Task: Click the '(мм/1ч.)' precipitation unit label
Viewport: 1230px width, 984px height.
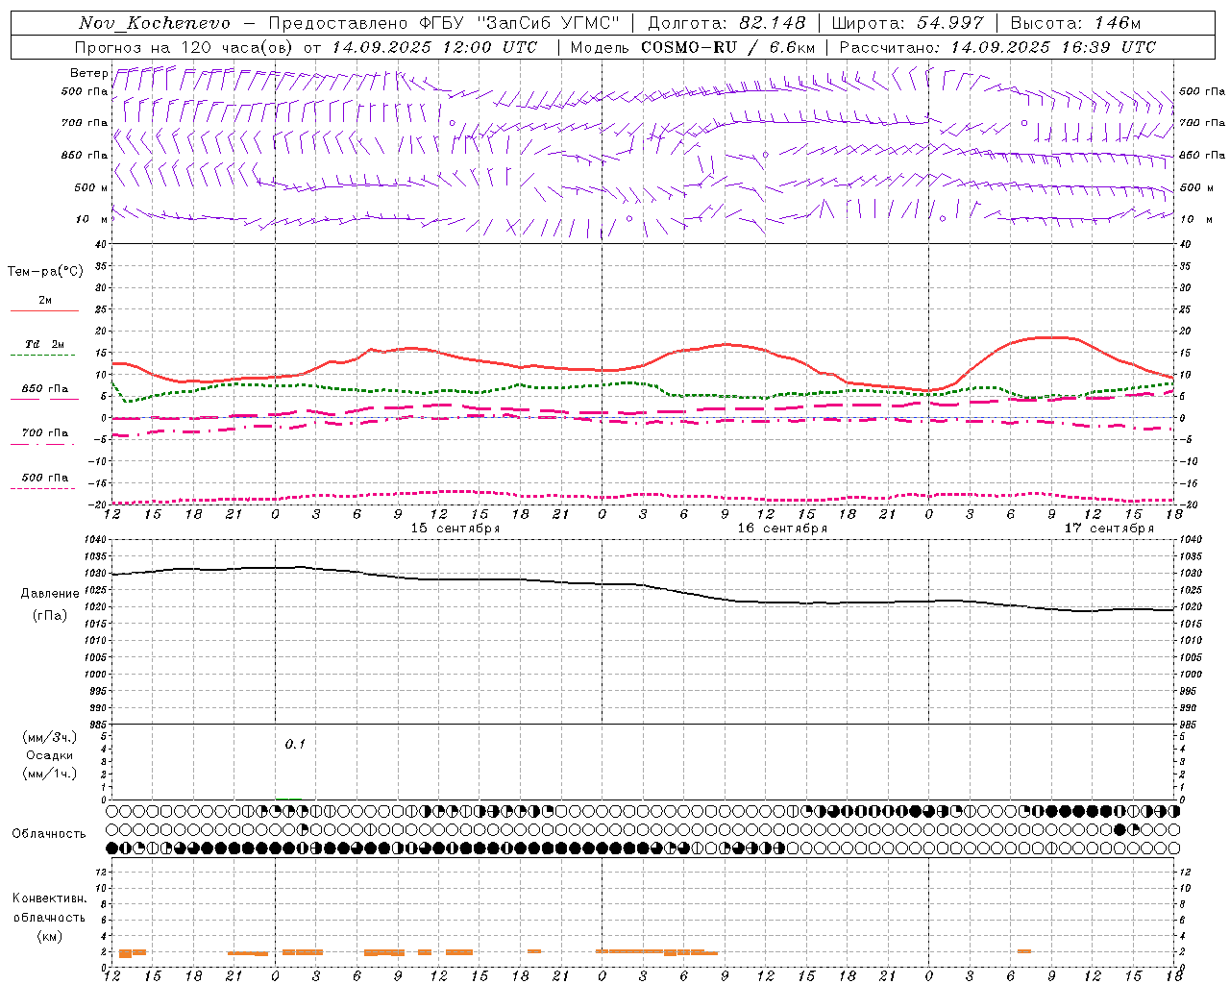Action: [x=50, y=774]
